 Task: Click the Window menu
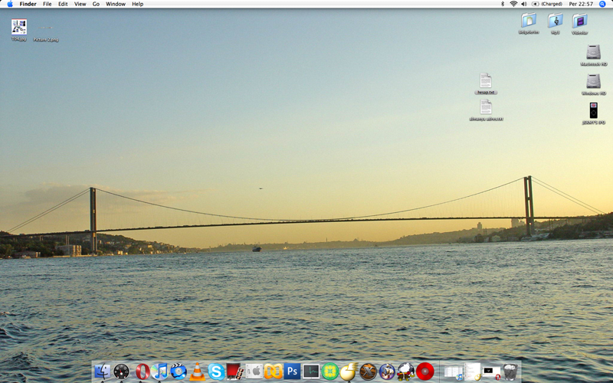coord(116,4)
